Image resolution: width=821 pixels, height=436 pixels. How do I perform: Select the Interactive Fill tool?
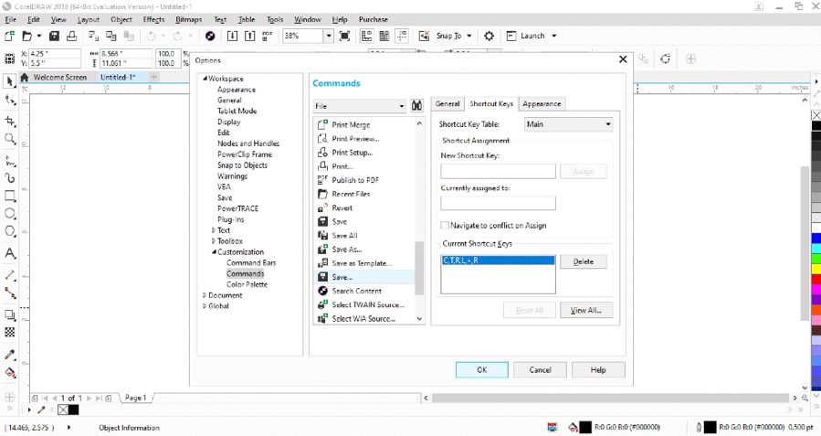tap(9, 373)
